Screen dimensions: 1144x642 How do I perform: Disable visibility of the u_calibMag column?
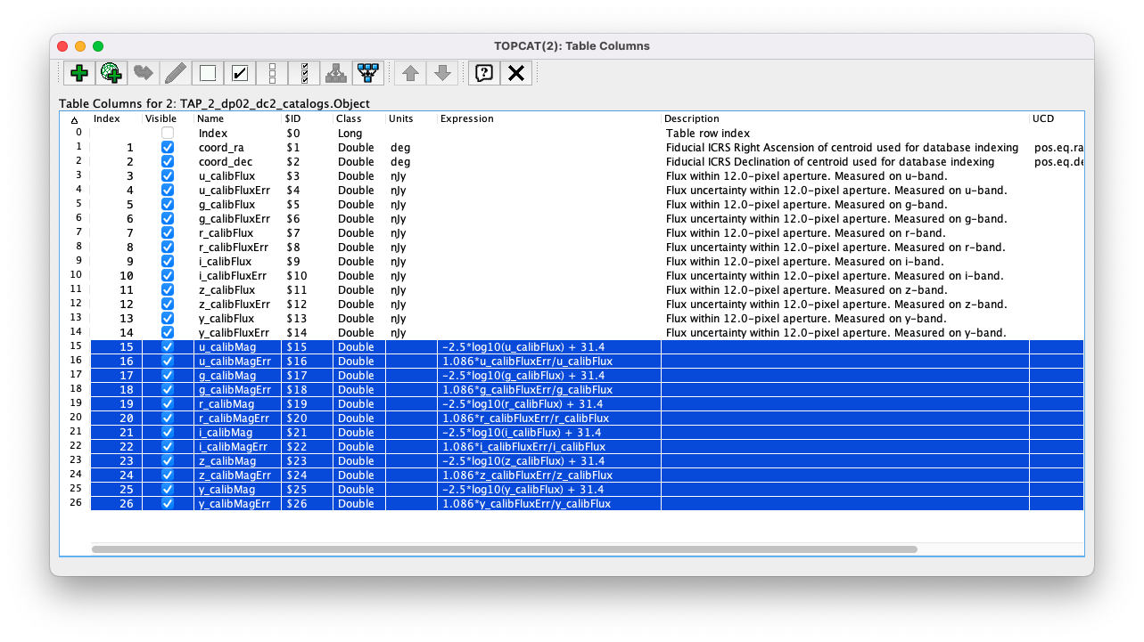pyautogui.click(x=167, y=346)
